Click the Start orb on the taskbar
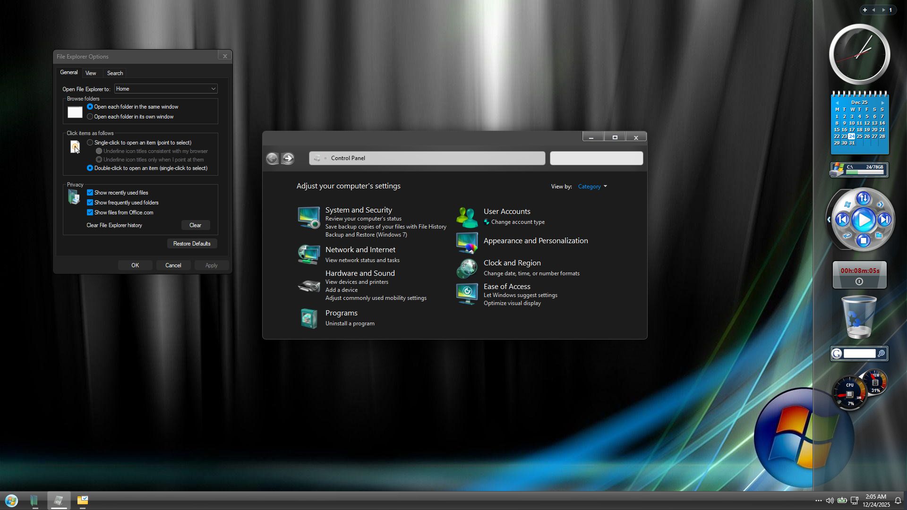 11,501
